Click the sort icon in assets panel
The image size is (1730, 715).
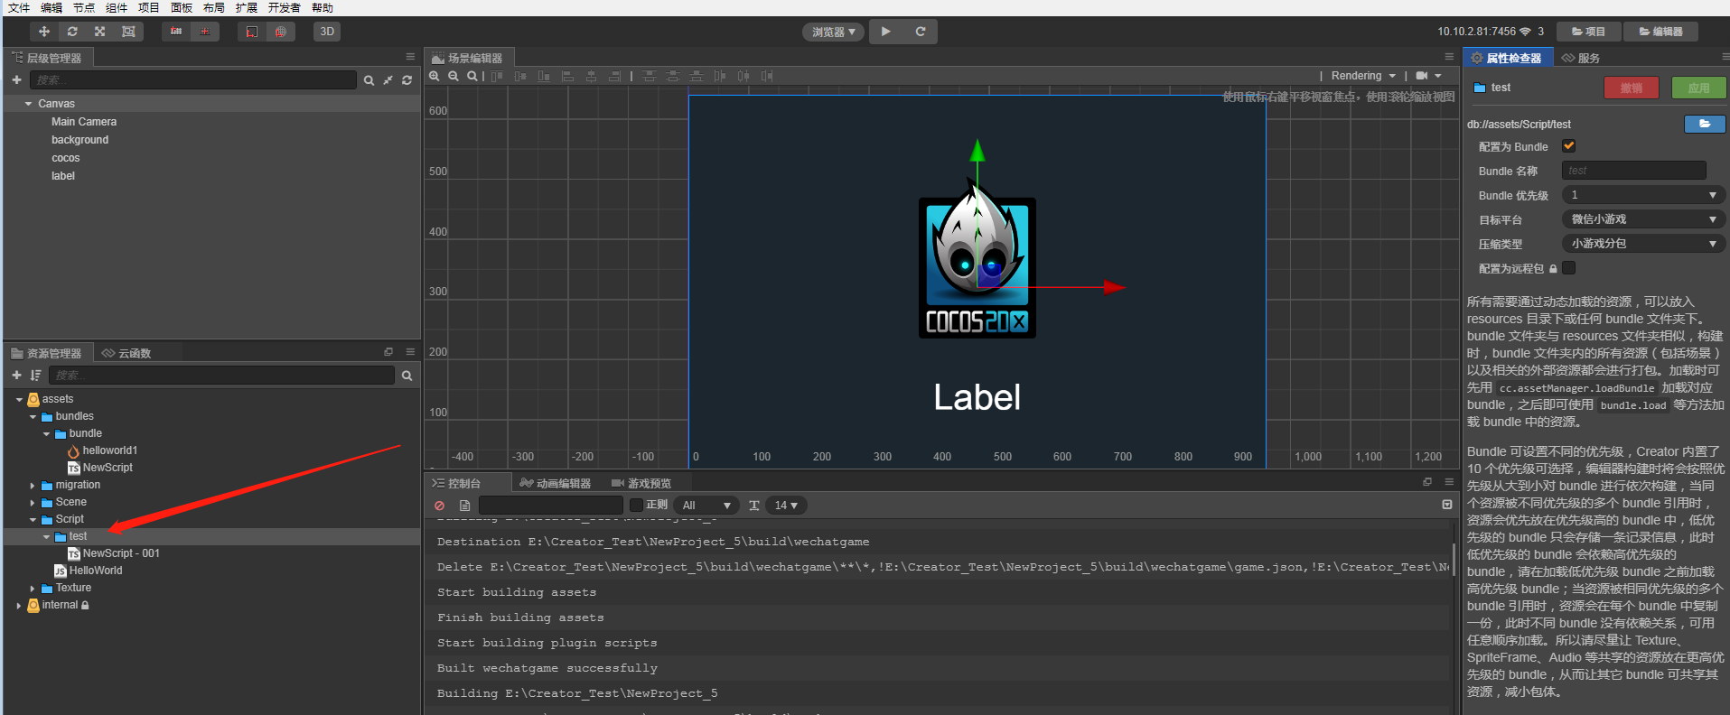36,376
